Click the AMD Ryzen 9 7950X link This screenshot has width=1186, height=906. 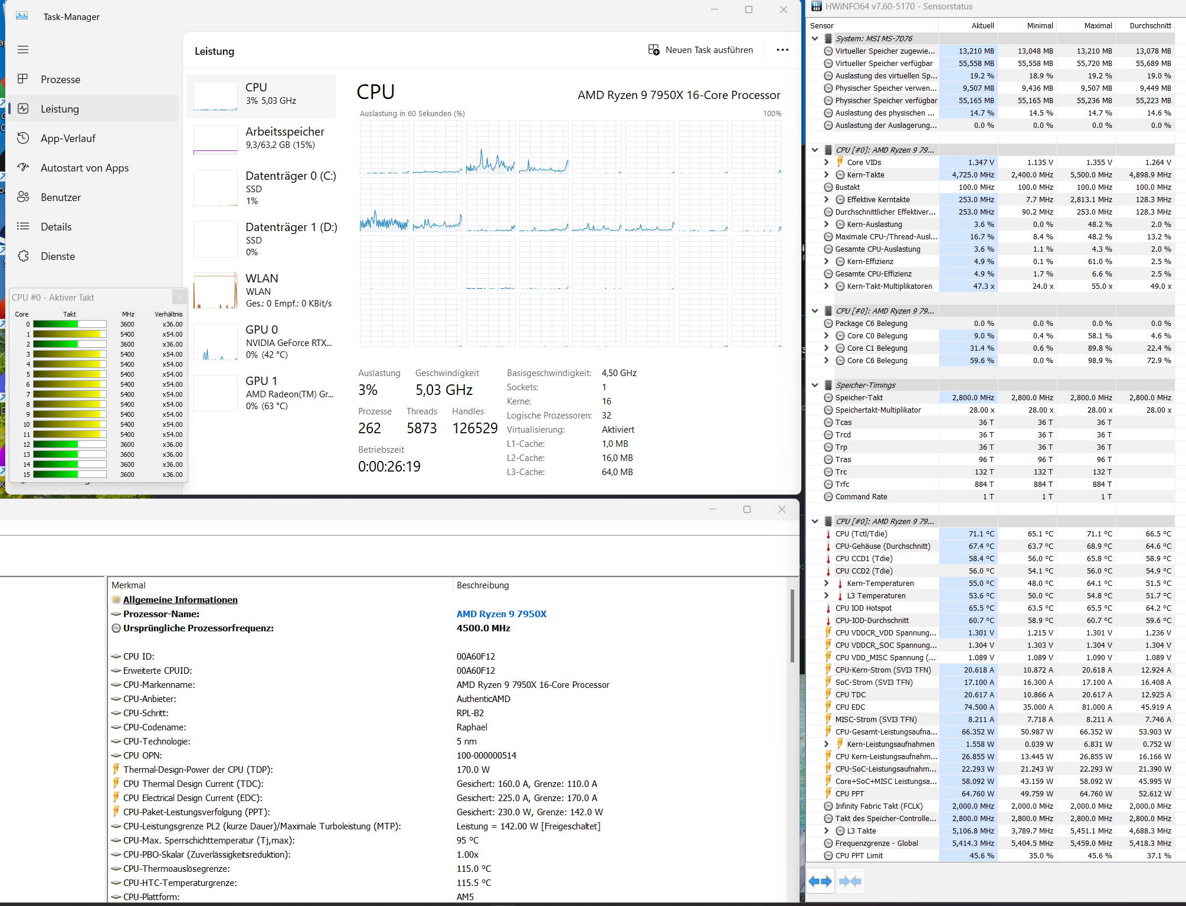point(501,614)
